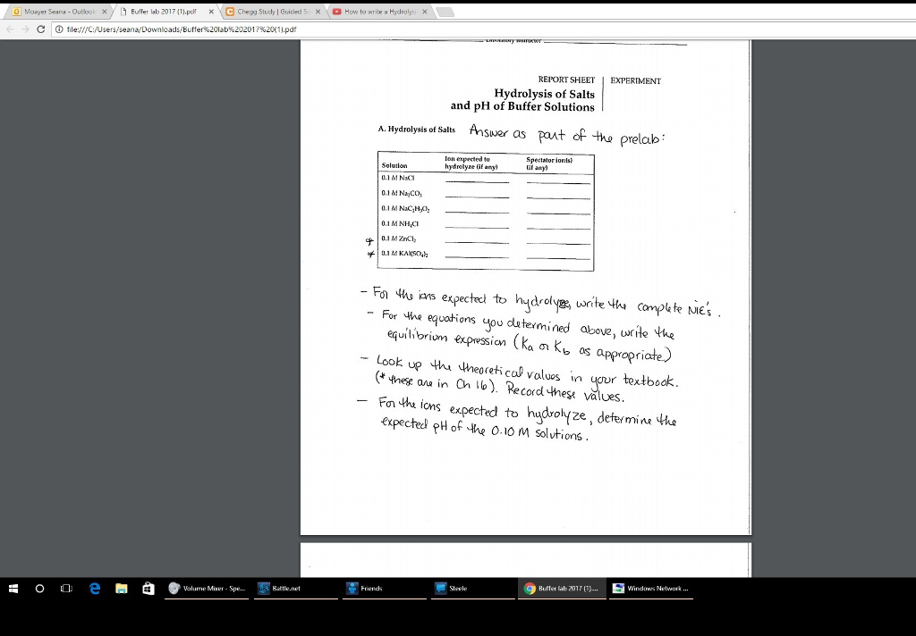
Task: Click the page info icon in address bar
Action: point(58,29)
